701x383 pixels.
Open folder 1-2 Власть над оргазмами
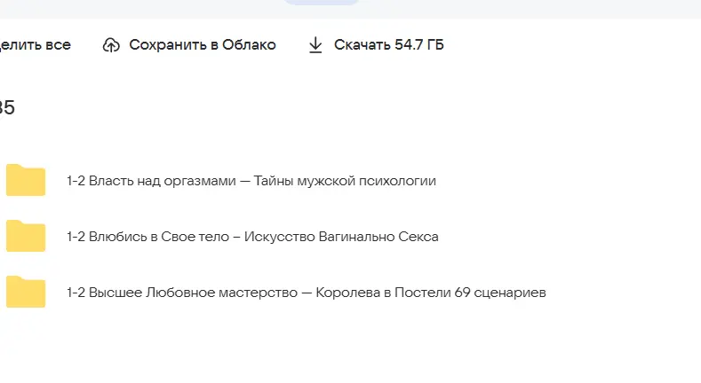(251, 181)
